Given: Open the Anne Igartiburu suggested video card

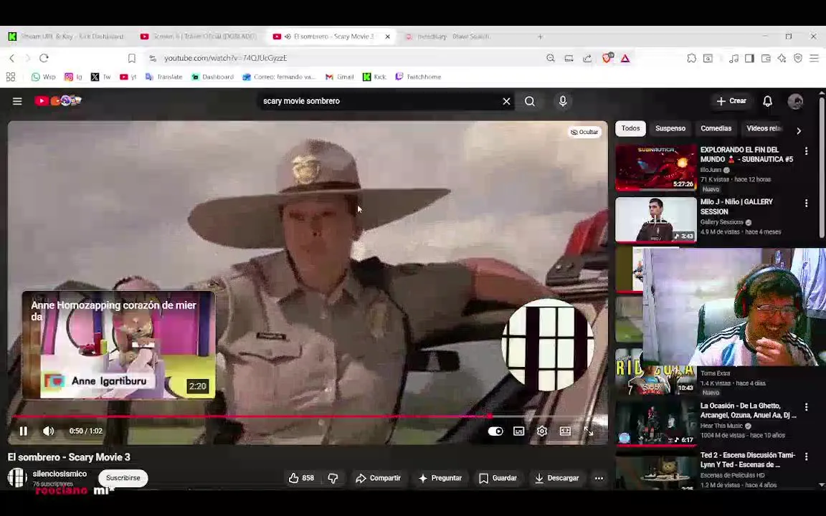Looking at the screenshot, I should (118, 345).
